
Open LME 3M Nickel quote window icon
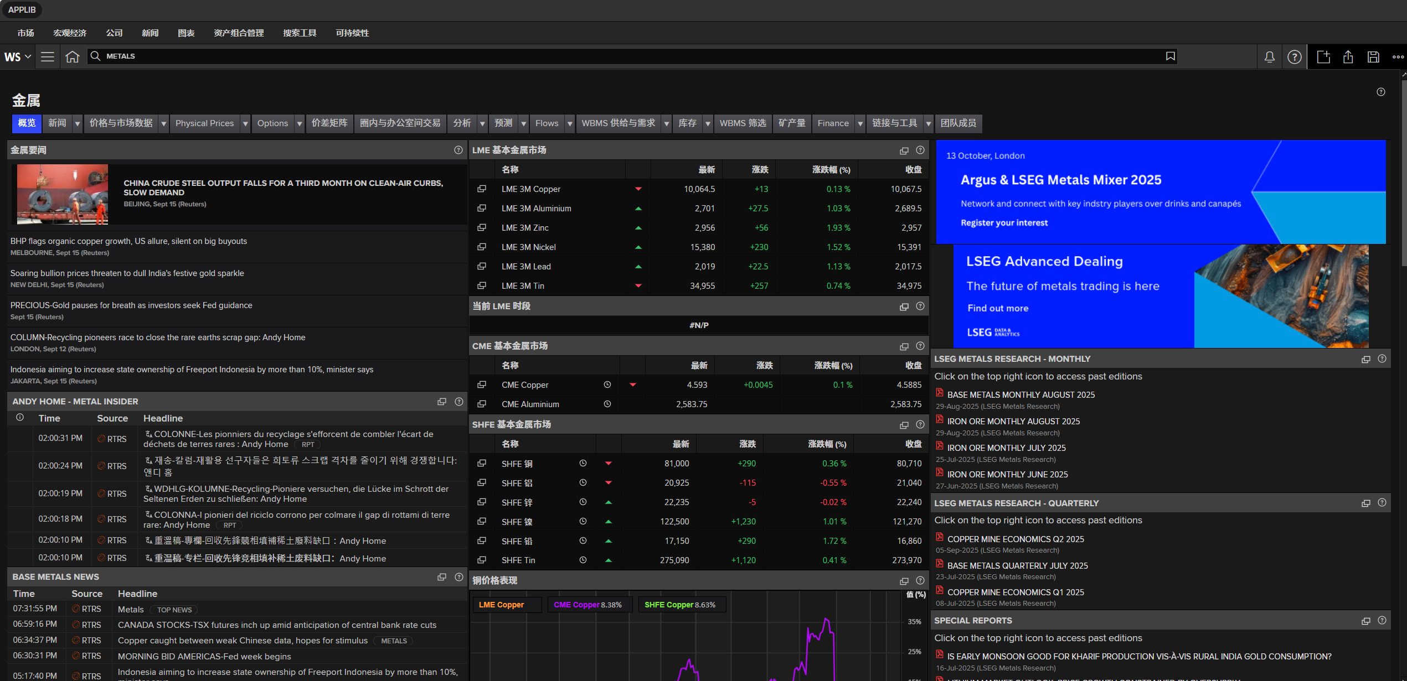[x=481, y=247]
